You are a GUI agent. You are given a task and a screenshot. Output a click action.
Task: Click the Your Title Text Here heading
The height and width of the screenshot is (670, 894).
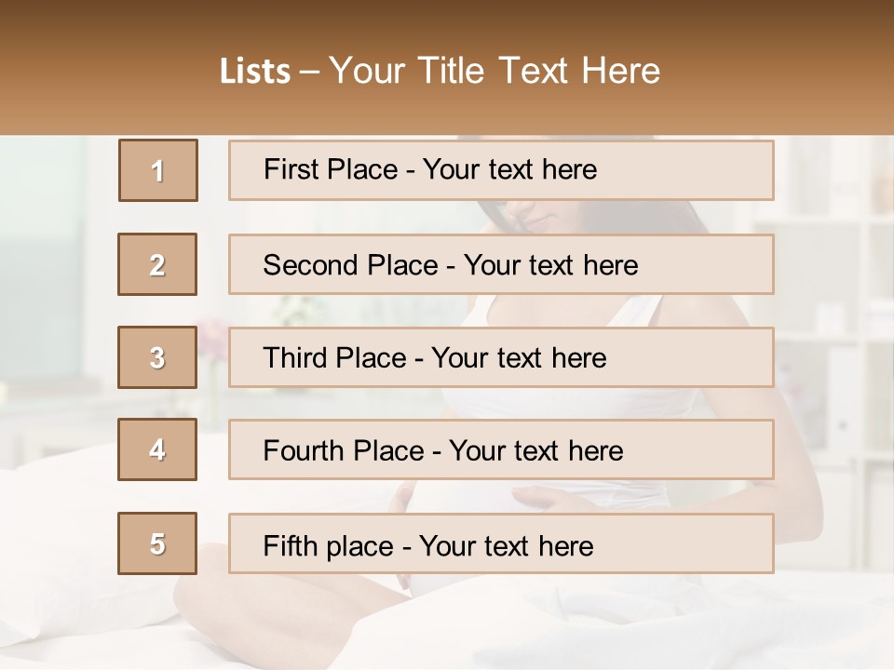pos(494,71)
